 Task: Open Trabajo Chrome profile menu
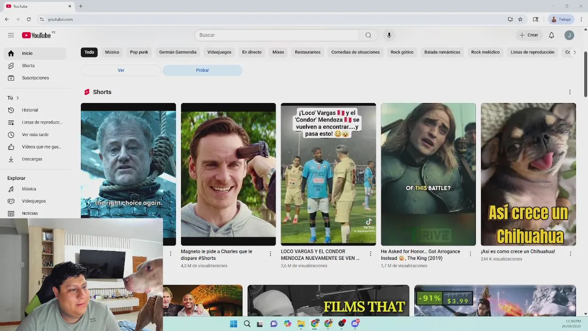561,19
